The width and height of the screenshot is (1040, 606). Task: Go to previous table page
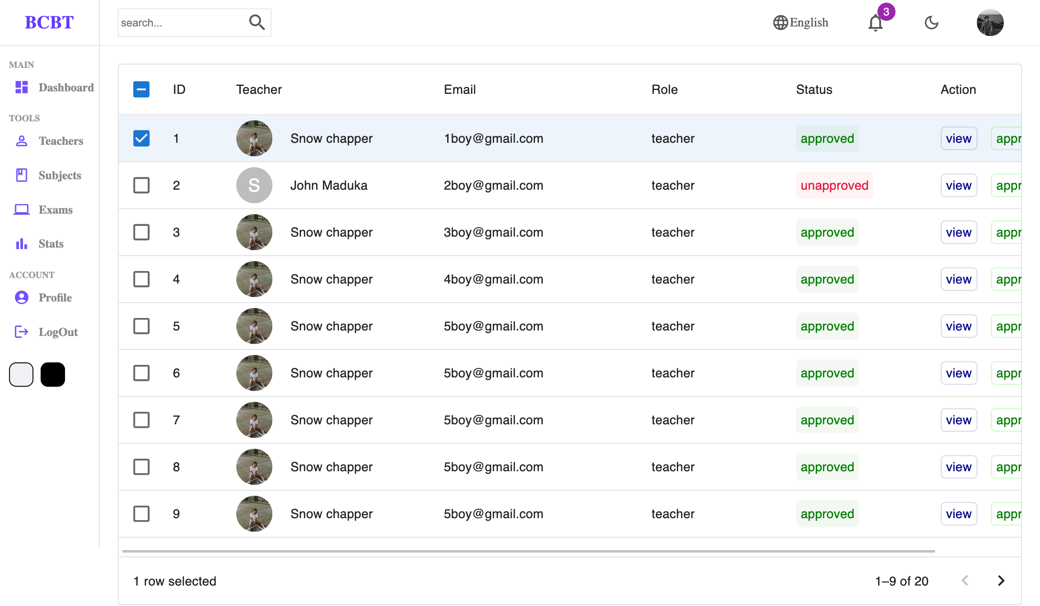click(965, 581)
